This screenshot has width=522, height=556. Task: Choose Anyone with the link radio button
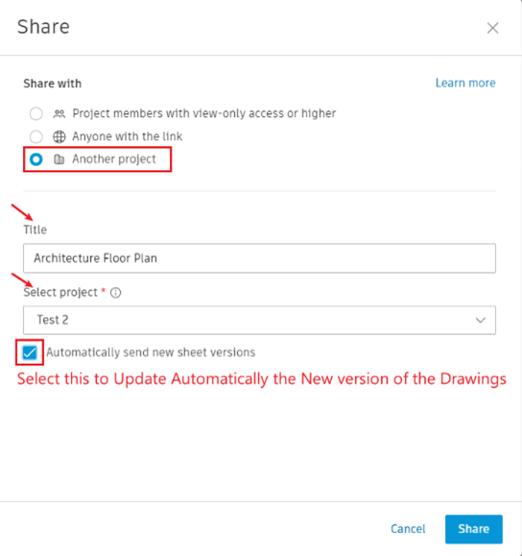pyautogui.click(x=36, y=136)
